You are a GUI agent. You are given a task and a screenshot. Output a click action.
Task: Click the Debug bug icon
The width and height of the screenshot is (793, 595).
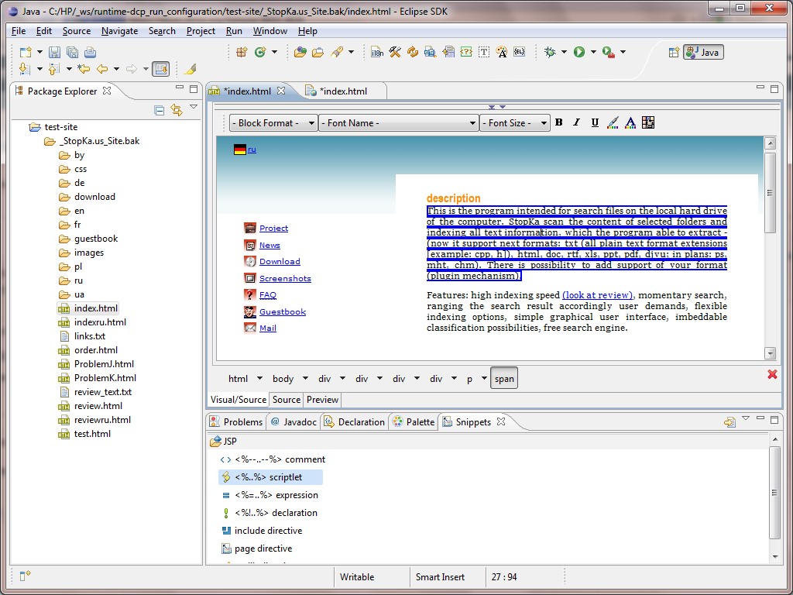[550, 52]
